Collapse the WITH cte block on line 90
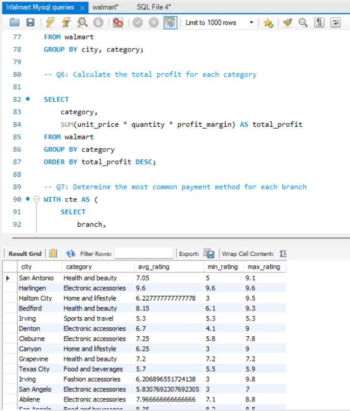The width and height of the screenshot is (350, 411). (x=36, y=200)
